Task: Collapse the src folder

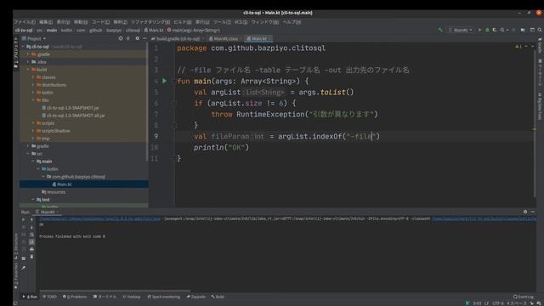Action: [28, 153]
